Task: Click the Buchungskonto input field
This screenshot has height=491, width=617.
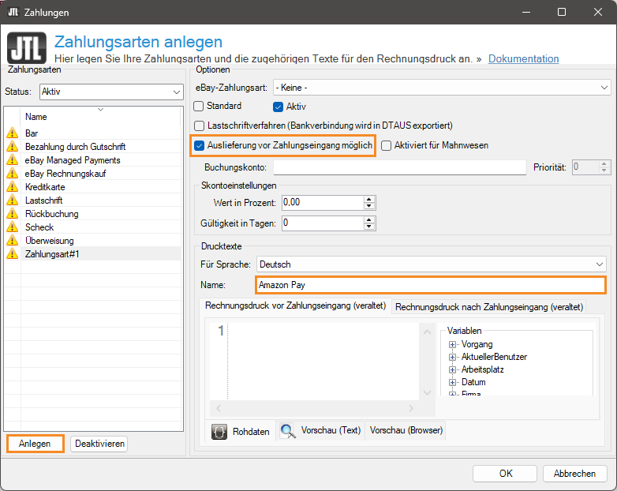Action: (x=399, y=167)
